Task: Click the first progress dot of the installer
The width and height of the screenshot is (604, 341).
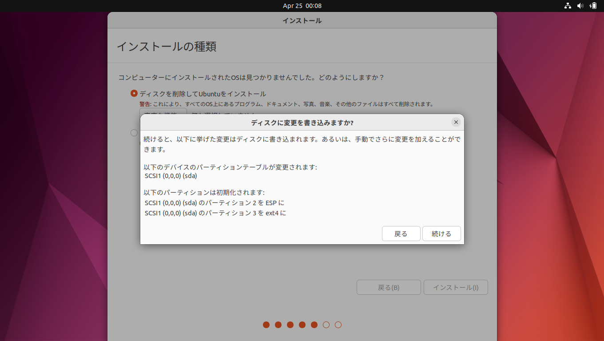Action: click(x=266, y=325)
